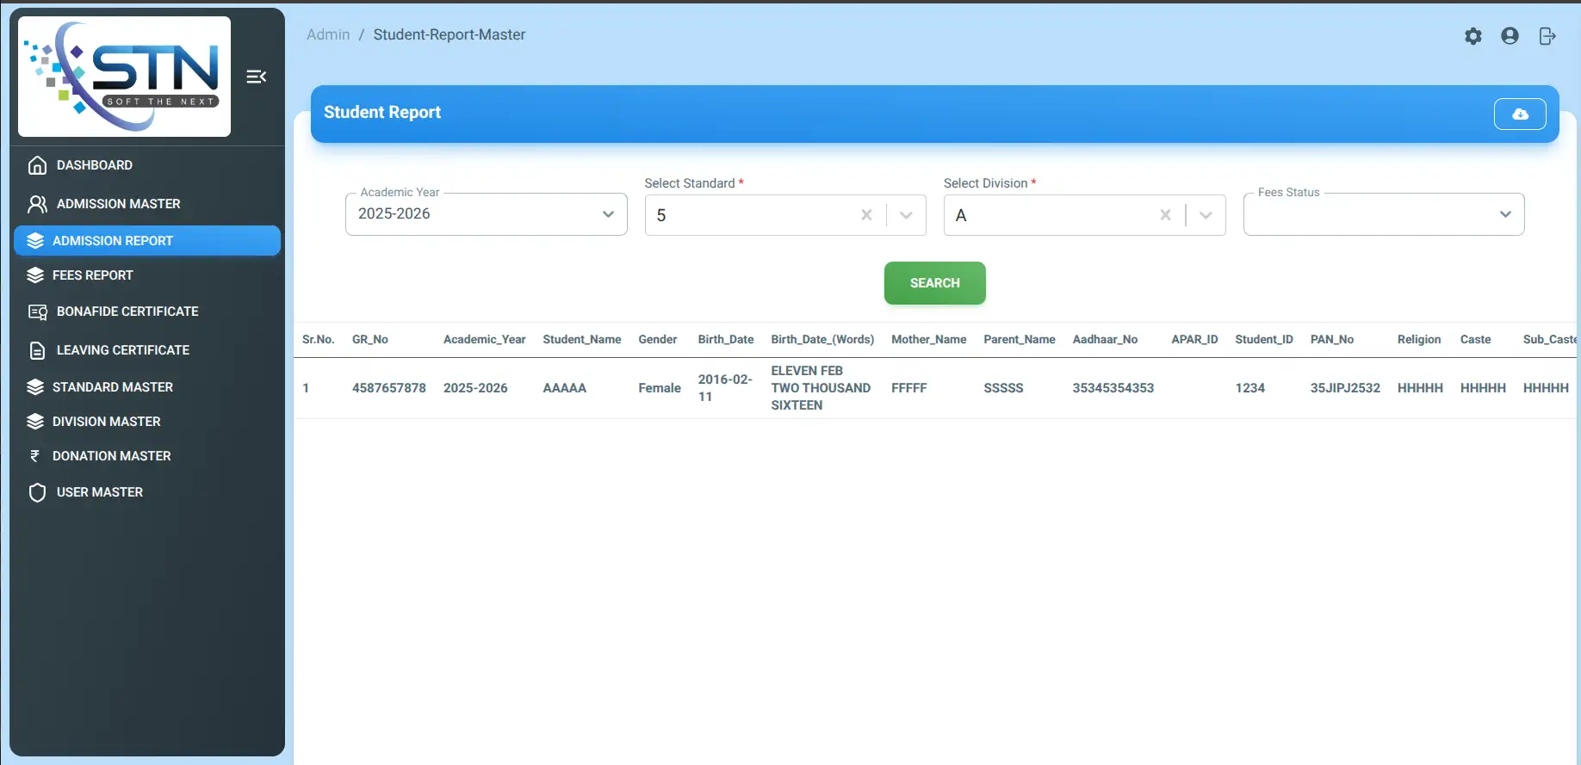Expand the Academic Year dropdown
1581x765 pixels.
tap(608, 214)
